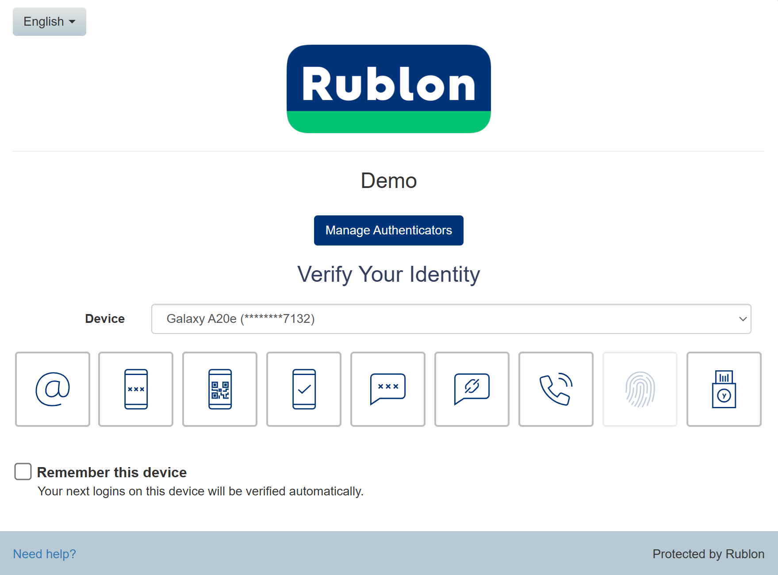Click the greyed-out fingerprint authentication icon

(640, 389)
